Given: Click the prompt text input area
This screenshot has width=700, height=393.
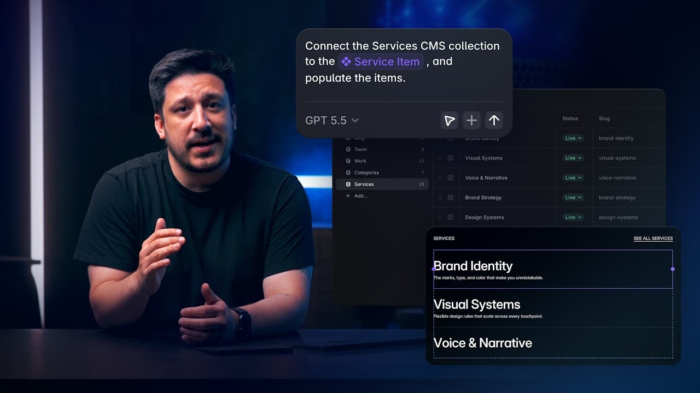Looking at the screenshot, I should tap(404, 62).
